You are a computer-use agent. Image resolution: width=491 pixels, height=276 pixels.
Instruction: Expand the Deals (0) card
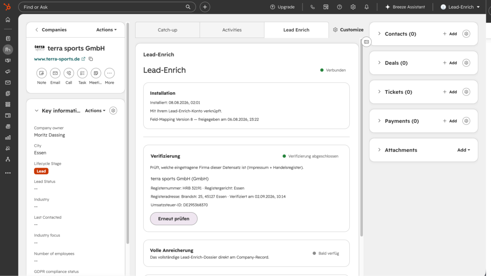(379, 63)
